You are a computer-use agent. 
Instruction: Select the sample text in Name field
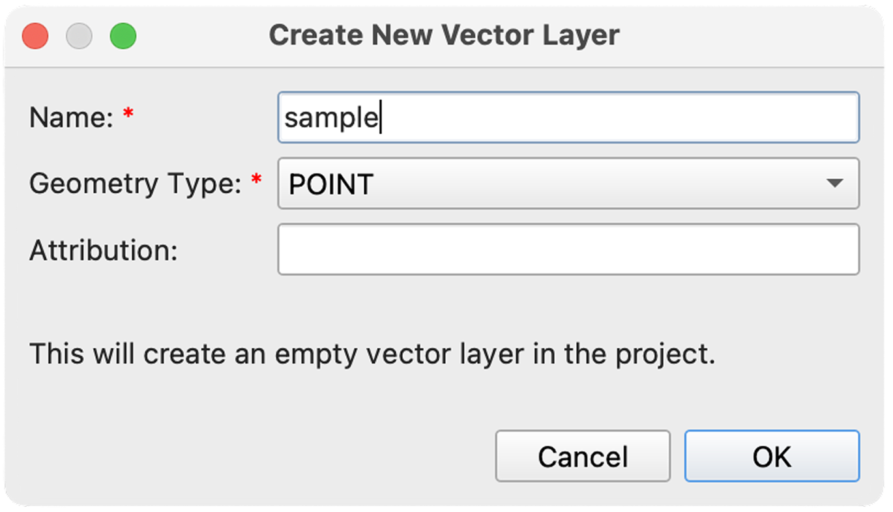coord(329,117)
